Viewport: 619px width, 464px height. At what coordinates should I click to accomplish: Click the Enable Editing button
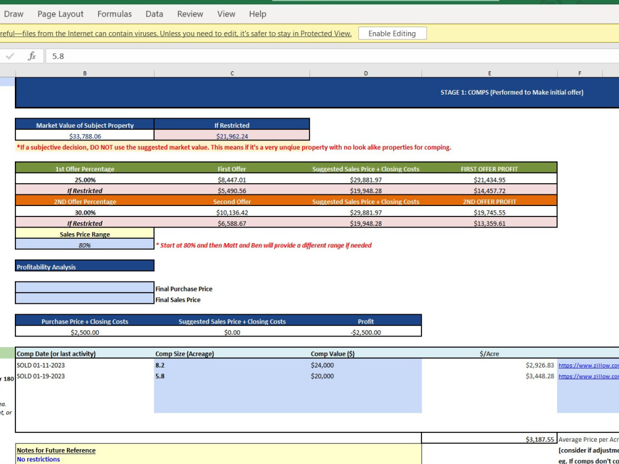click(x=392, y=33)
